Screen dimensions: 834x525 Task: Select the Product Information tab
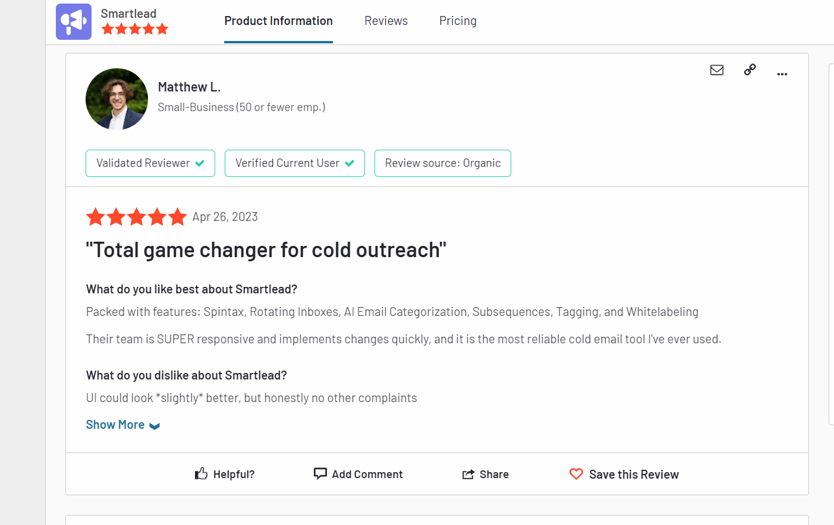pyautogui.click(x=278, y=21)
